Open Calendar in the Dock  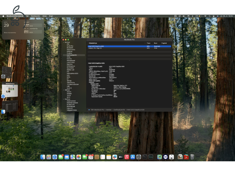(91, 157)
